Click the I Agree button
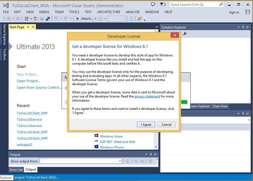The height and width of the screenshot is (181, 253). 146,124
